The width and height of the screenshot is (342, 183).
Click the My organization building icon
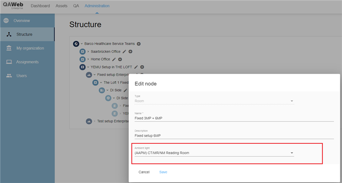(9, 48)
